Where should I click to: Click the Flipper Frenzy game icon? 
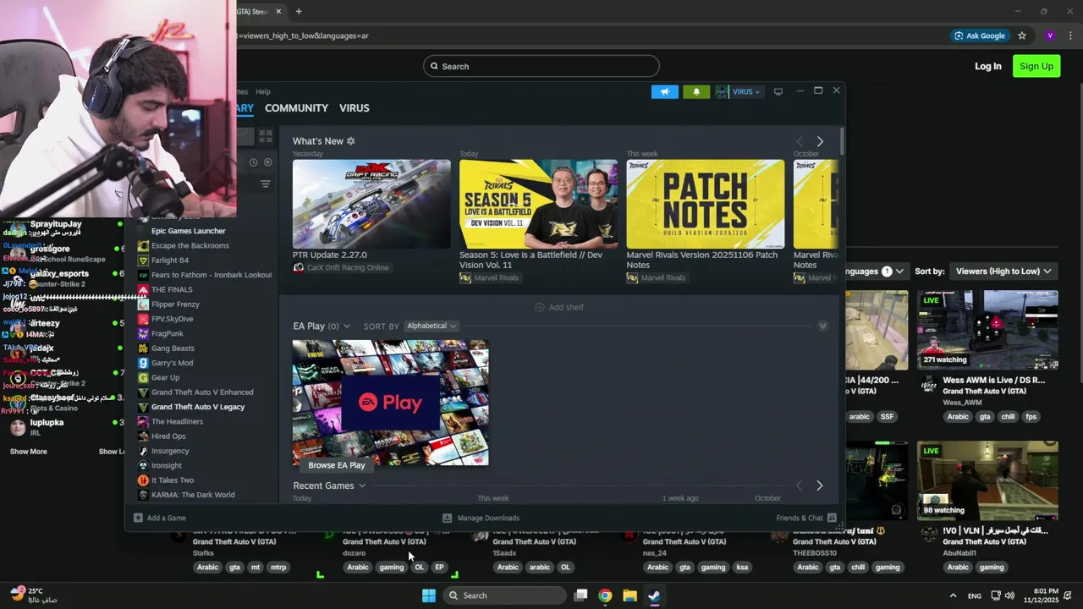[143, 304]
